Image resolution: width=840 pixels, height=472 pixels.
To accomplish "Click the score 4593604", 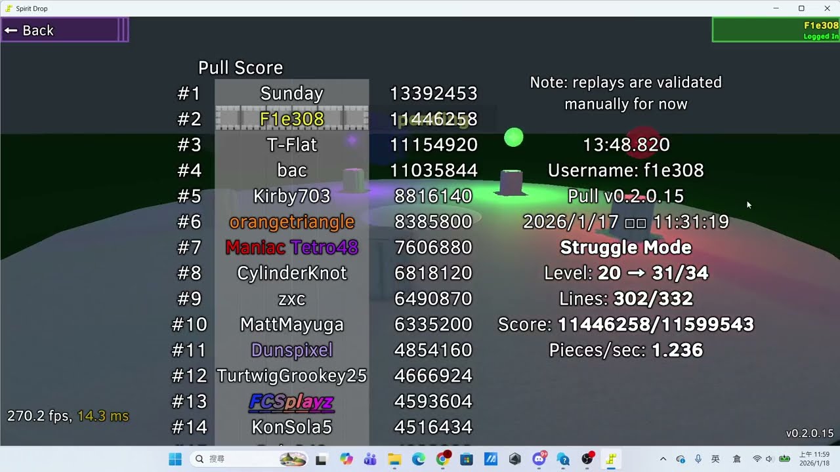I will (x=434, y=401).
